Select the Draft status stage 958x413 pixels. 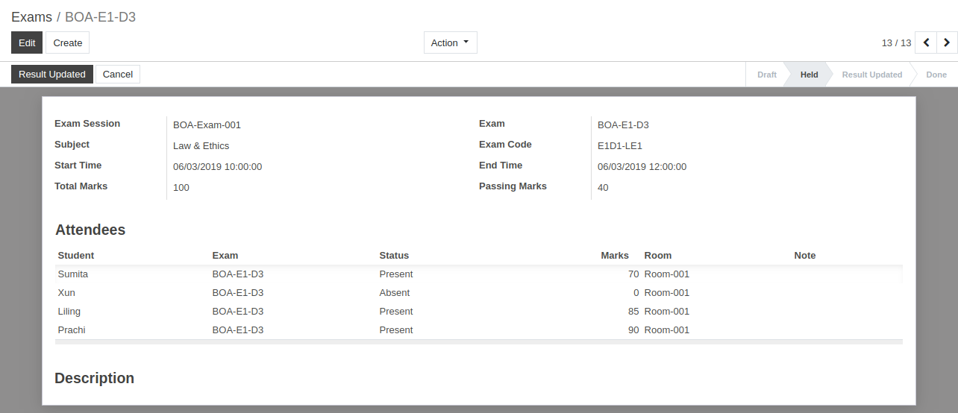(x=766, y=75)
